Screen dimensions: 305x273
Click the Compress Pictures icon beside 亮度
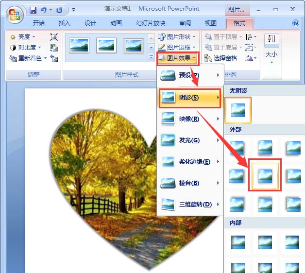click(54, 37)
